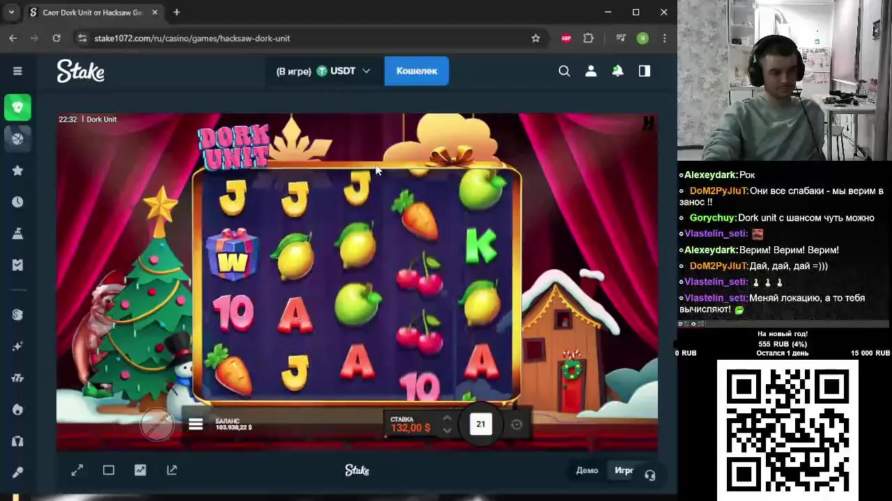The image size is (892, 501).
Task: Reload the browser page
Action: [x=56, y=38]
